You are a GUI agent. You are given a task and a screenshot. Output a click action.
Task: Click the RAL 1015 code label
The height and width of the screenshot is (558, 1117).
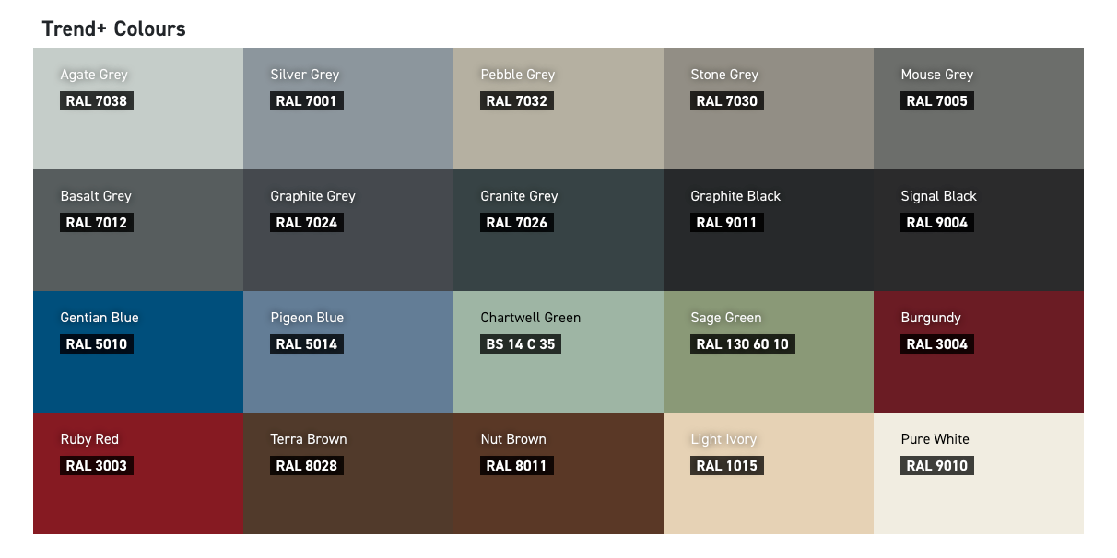coord(726,466)
